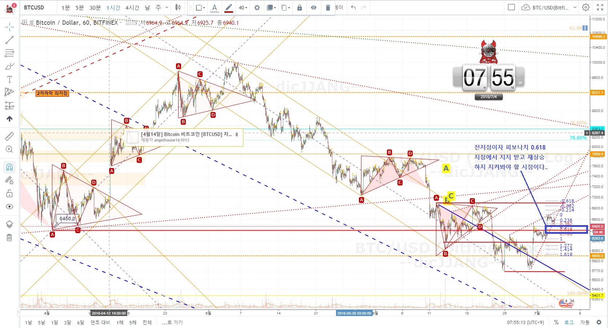
Task: Select the 6달 date range
Action: tap(81, 323)
